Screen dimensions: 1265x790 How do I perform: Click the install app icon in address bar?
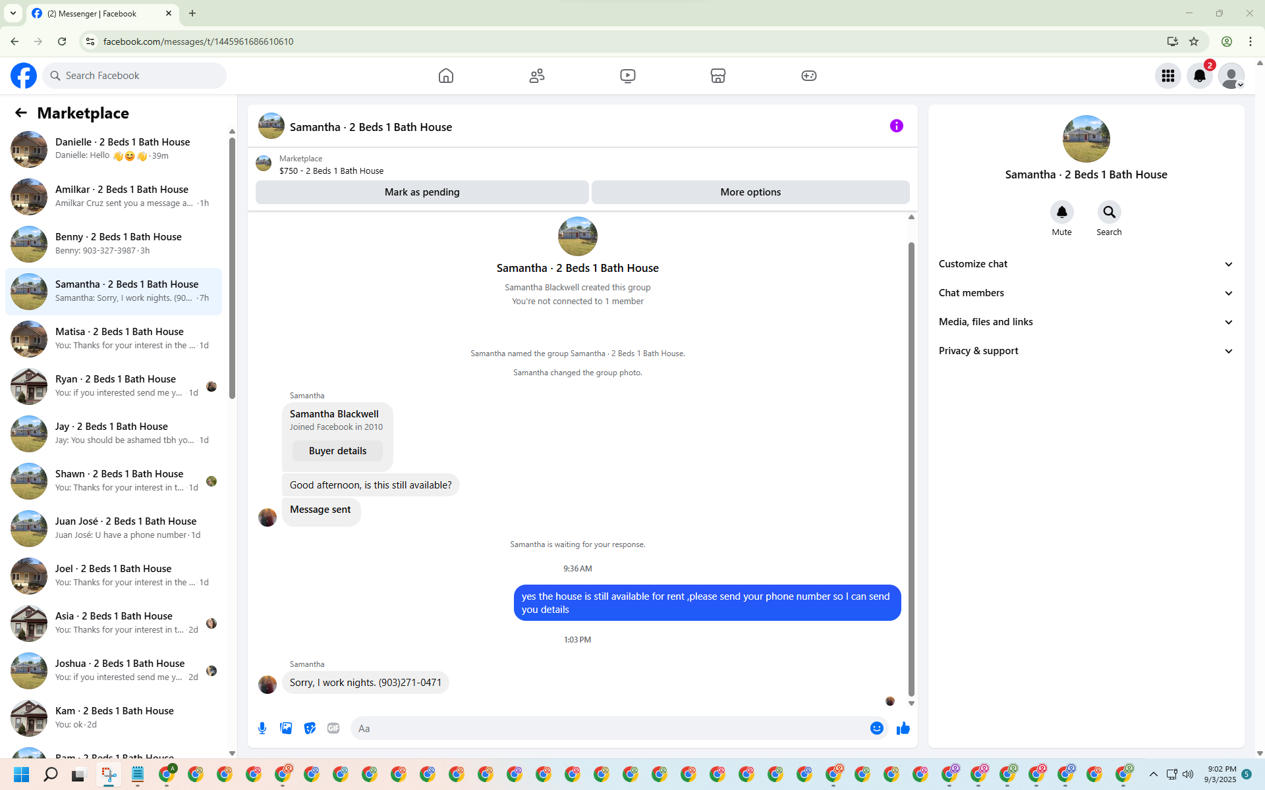(1173, 41)
